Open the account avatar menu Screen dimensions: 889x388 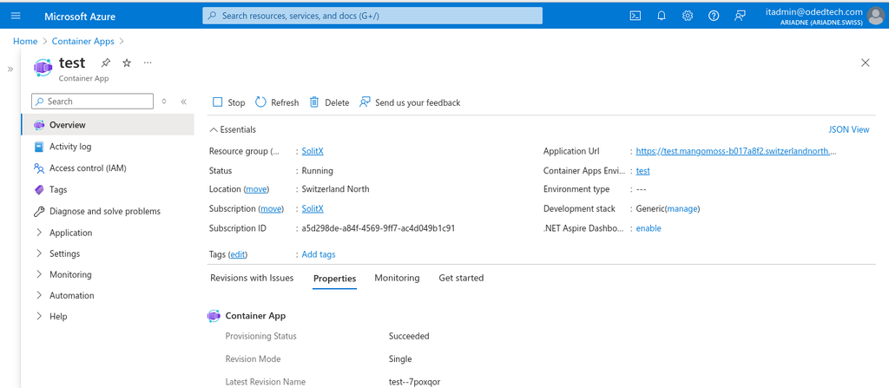pyautogui.click(x=875, y=16)
